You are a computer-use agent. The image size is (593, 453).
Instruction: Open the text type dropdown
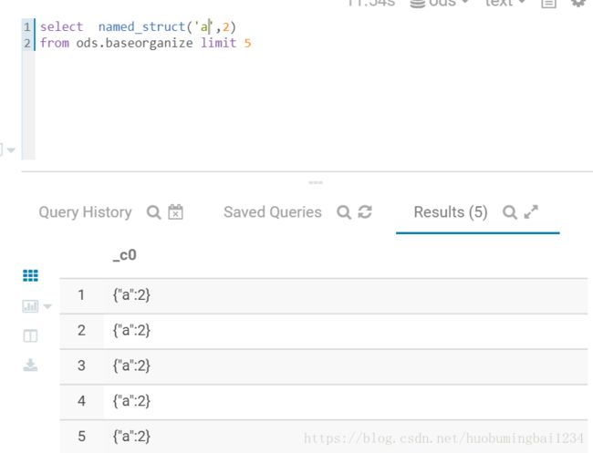tap(505, 3)
